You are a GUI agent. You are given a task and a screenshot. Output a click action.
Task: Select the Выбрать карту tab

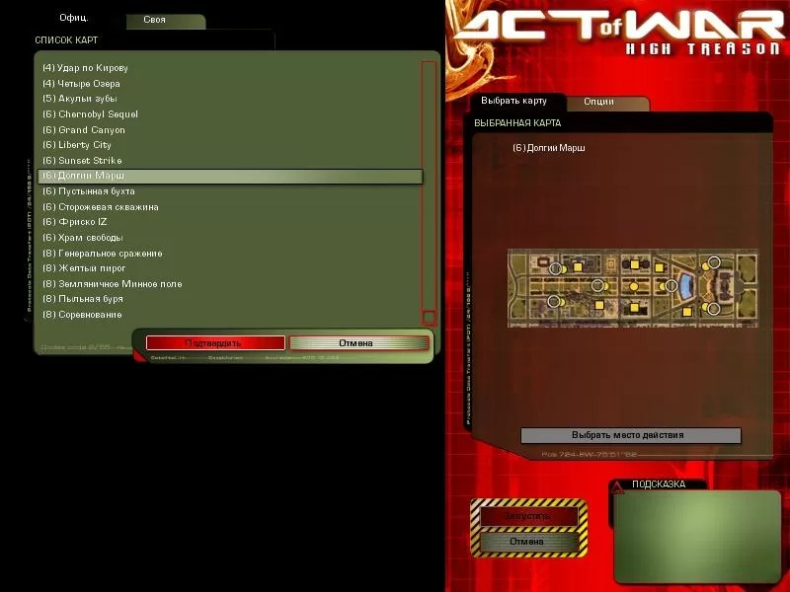coord(514,101)
